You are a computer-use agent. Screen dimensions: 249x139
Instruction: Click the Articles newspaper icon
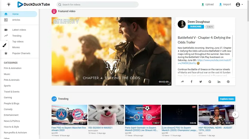point(6,20)
